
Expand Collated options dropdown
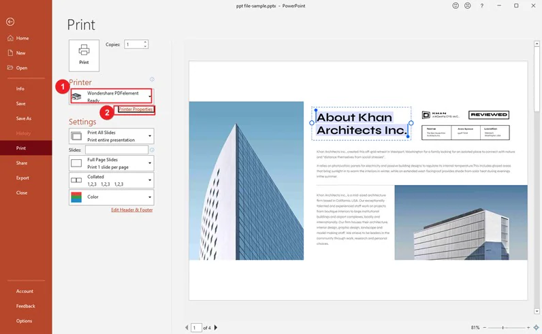111,180
